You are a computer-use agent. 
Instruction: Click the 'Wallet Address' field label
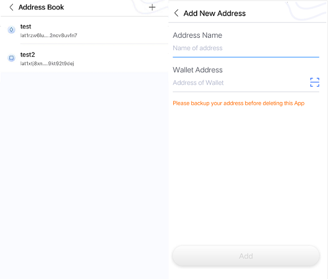(197, 70)
